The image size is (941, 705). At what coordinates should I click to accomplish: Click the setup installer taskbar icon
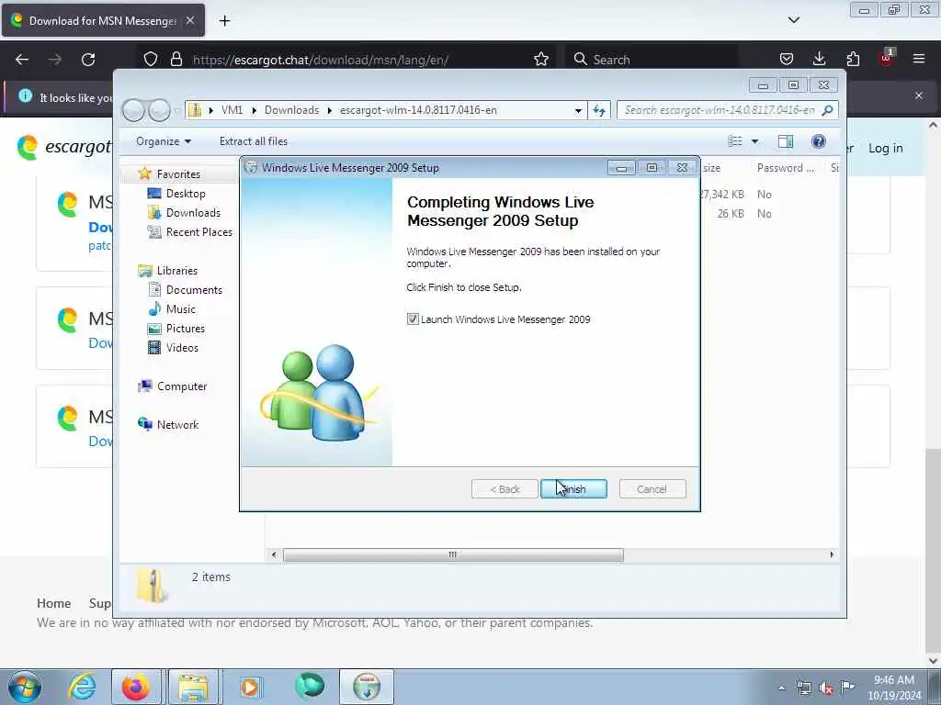367,687
